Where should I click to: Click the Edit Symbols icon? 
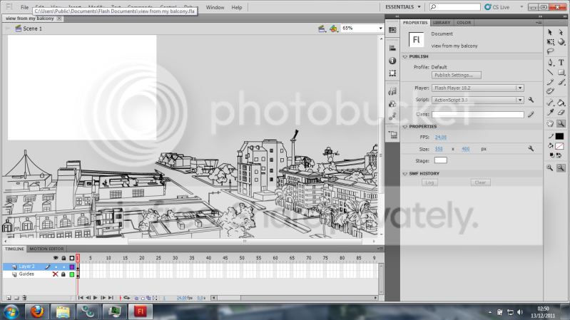(333, 29)
